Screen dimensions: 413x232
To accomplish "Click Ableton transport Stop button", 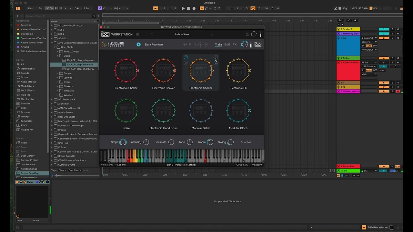I will click(189, 8).
